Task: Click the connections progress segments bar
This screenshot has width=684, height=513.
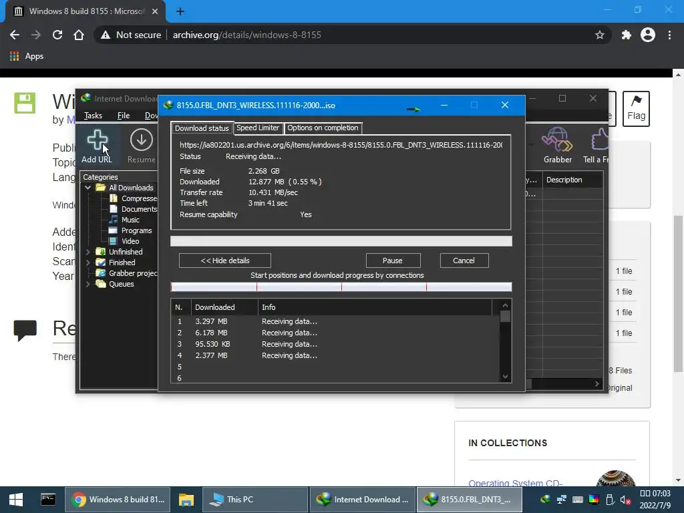Action: click(341, 287)
